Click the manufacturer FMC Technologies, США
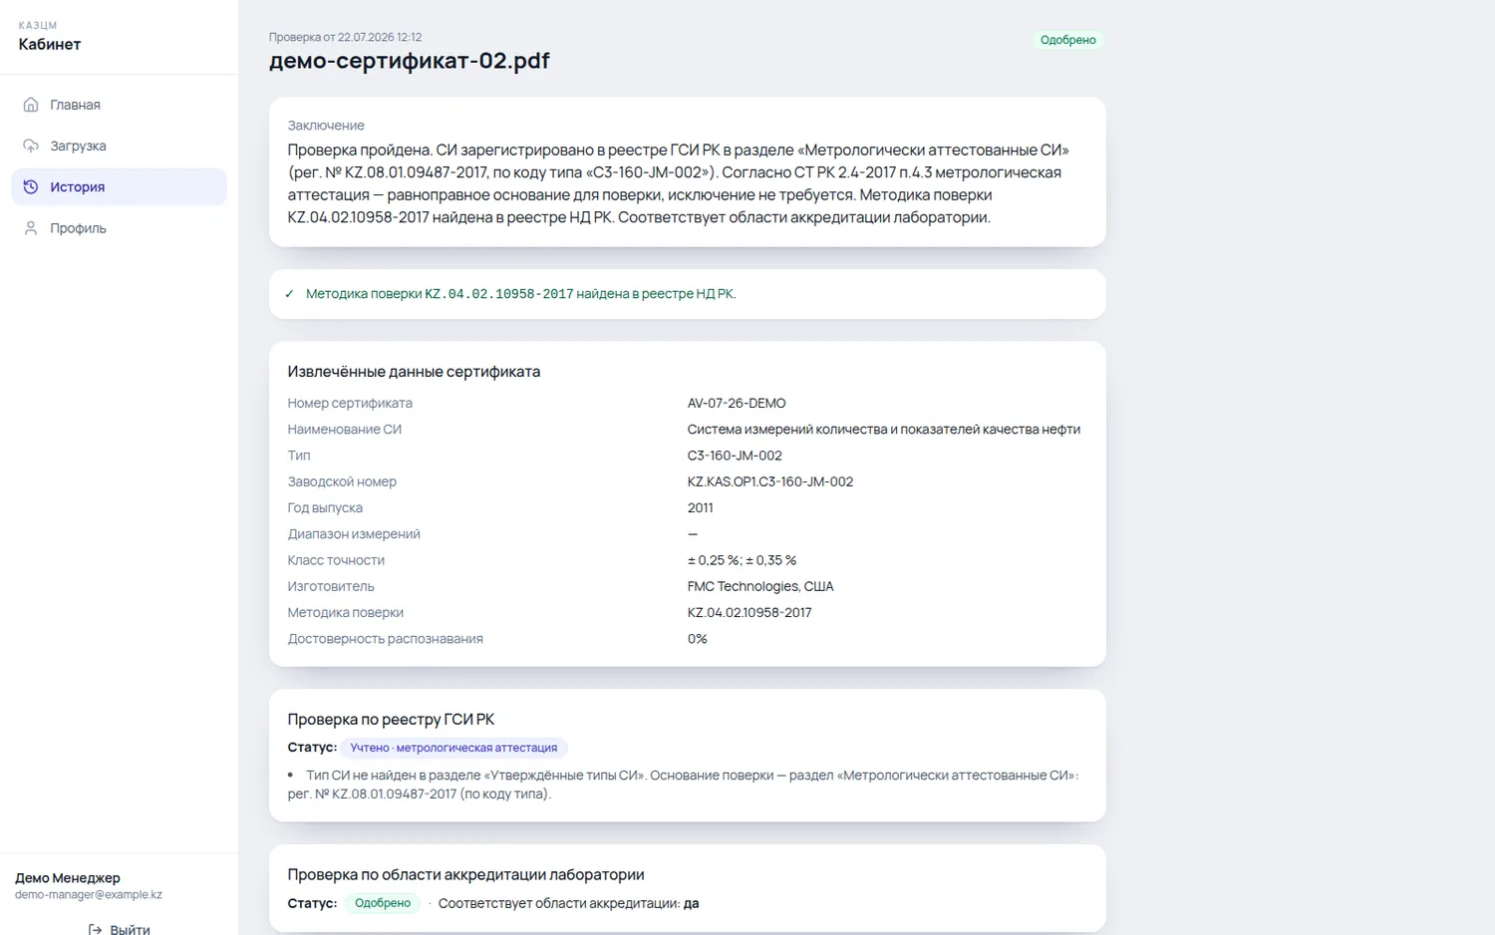1495x935 pixels. [x=760, y=586]
